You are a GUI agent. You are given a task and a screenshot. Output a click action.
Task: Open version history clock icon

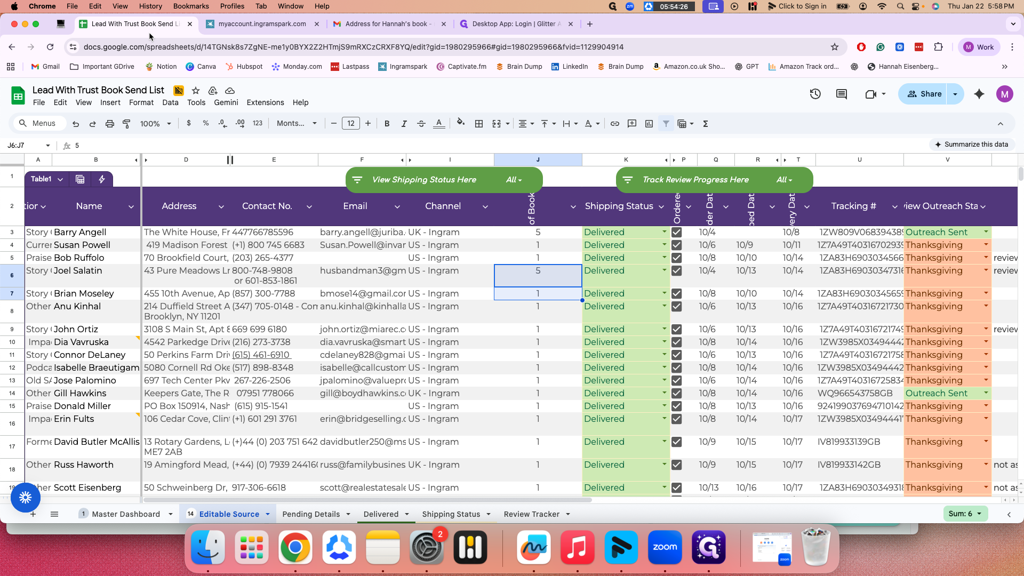pyautogui.click(x=815, y=94)
